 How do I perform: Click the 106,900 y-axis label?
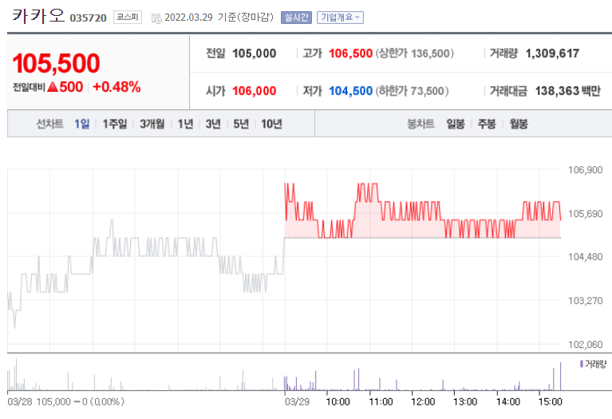(x=585, y=170)
